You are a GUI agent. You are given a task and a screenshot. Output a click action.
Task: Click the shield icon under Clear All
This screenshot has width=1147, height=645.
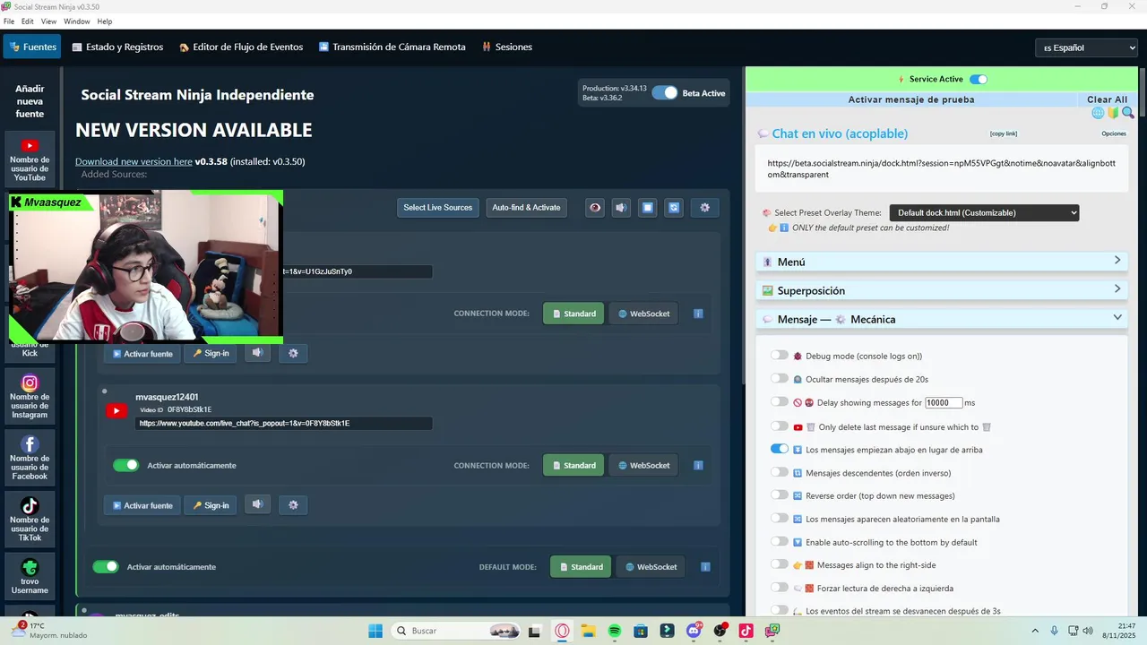click(x=1113, y=113)
